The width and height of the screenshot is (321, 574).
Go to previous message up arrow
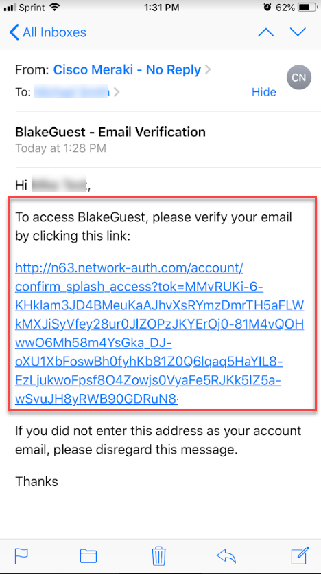266,32
